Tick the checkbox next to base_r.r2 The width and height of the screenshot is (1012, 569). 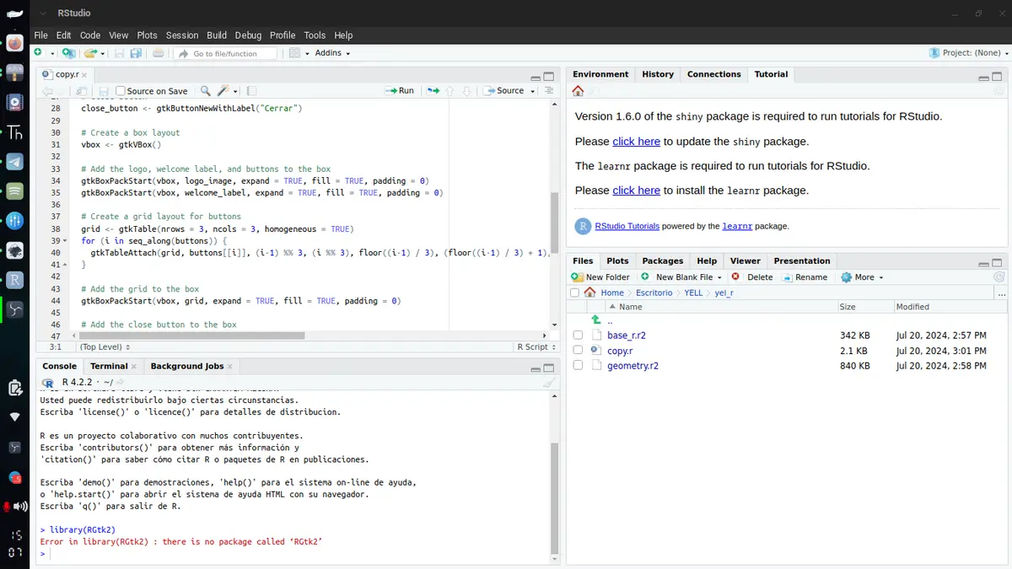(x=578, y=335)
